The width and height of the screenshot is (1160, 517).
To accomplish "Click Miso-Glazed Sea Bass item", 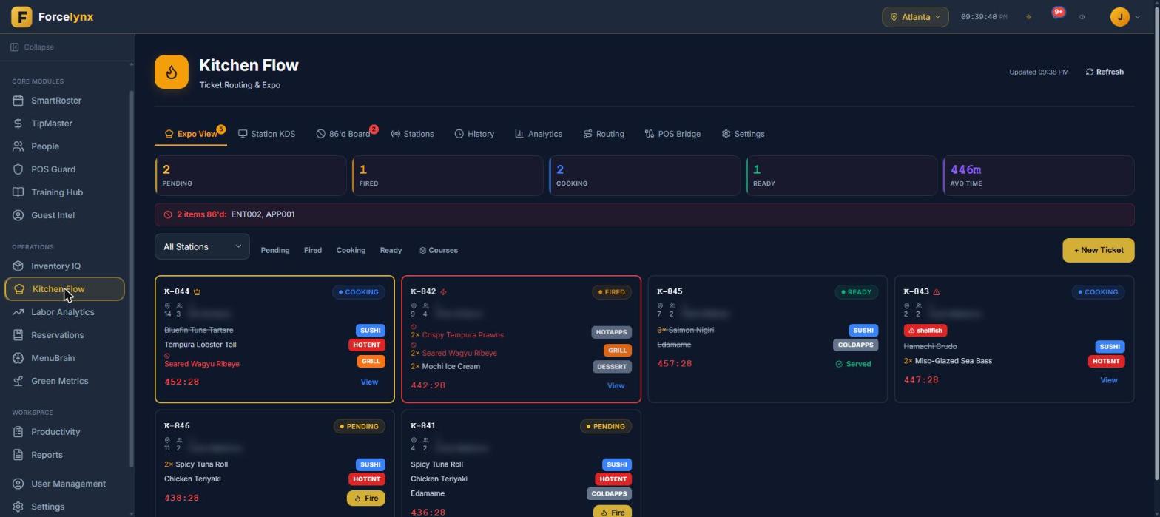I will coord(954,361).
